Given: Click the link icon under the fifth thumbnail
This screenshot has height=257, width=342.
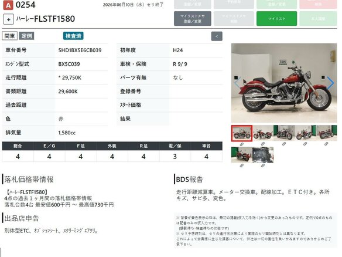Looking at the screenshot, I should [x=326, y=144].
